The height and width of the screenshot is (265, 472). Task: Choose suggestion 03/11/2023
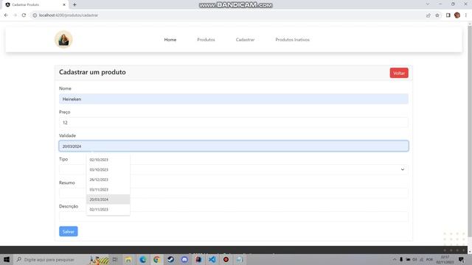(108, 189)
